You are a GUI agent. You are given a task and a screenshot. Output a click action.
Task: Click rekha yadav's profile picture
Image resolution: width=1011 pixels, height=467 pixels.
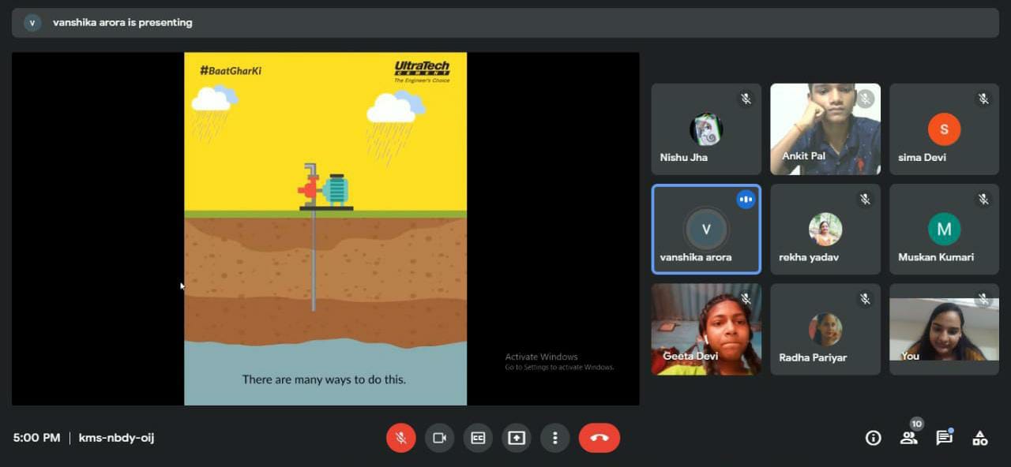tap(825, 230)
